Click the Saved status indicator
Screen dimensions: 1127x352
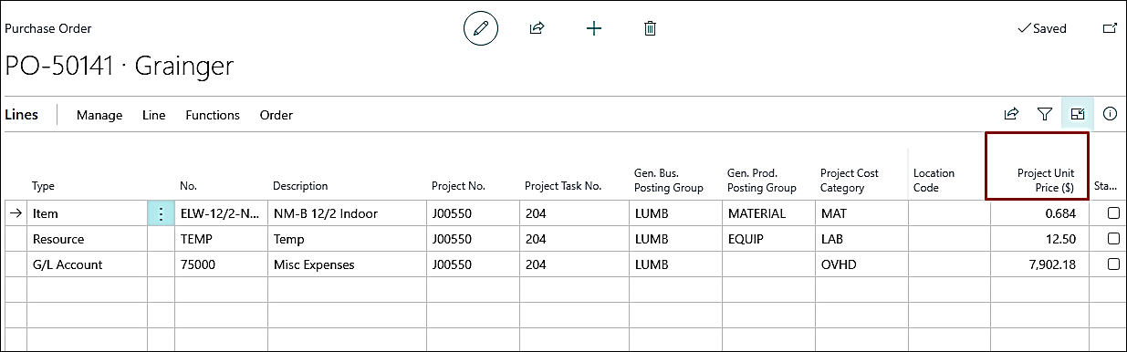(1041, 28)
